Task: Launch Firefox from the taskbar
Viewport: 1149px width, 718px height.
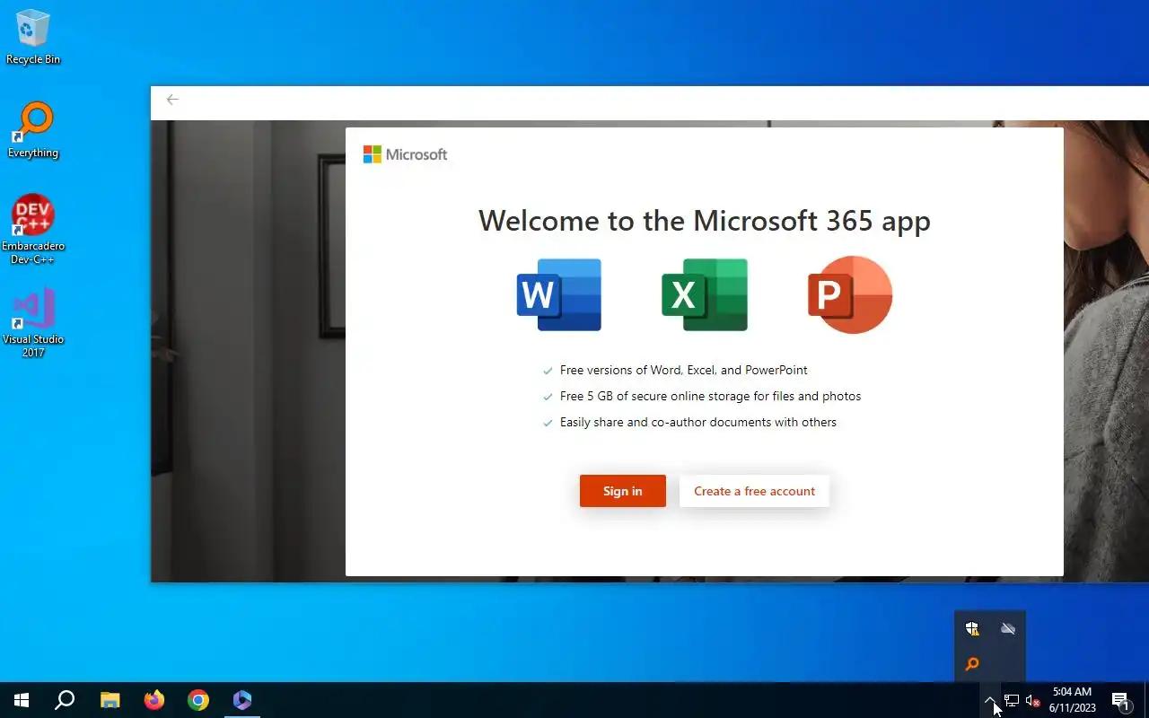Action: point(154,700)
